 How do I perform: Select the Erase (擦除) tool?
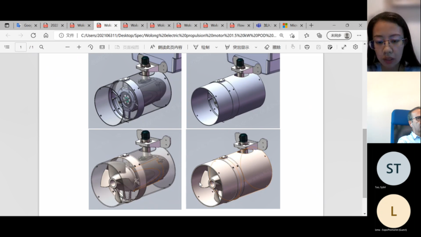point(273,47)
